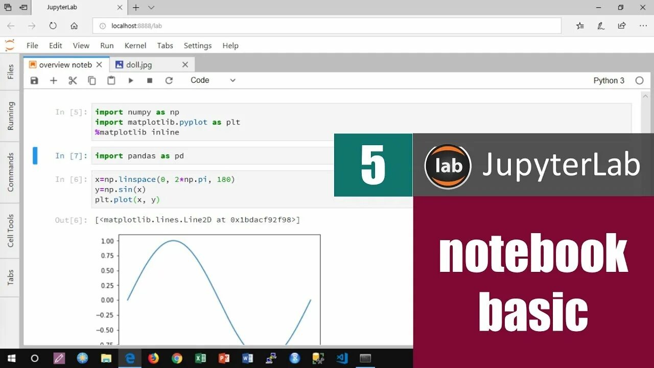Open the View menu

tap(81, 45)
